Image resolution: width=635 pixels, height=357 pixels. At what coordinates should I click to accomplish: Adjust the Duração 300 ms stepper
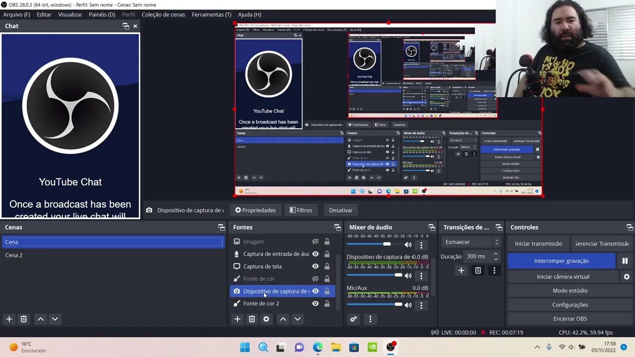(x=496, y=256)
